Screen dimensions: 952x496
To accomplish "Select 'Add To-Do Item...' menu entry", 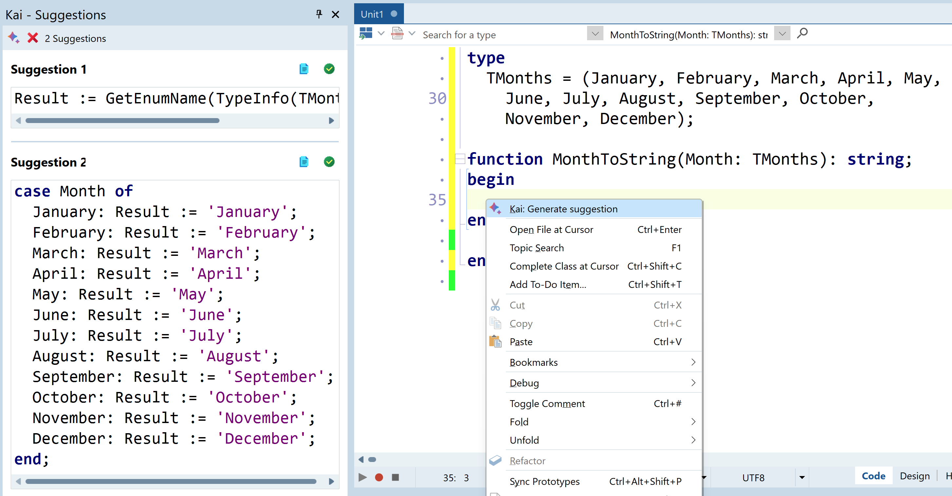I will click(x=594, y=285).
